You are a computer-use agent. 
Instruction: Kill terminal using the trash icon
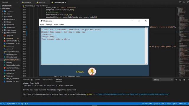pyautogui.click(x=184, y=80)
